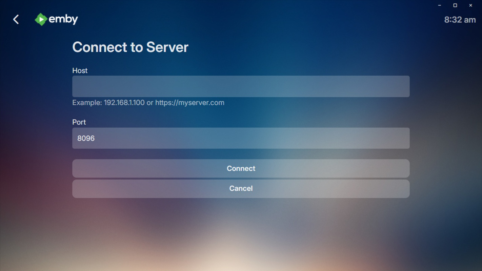Go back using the left arrow
This screenshot has width=482, height=271.
16,19
